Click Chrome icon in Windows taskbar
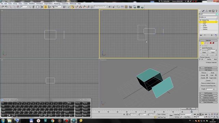The height and width of the screenshot is (123, 219). (x=53, y=121)
